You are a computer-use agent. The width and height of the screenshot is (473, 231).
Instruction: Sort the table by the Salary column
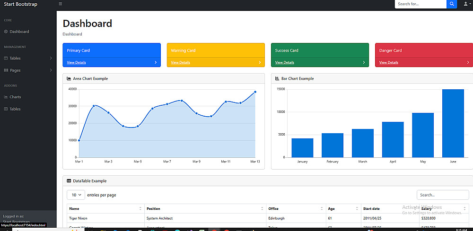444,209
